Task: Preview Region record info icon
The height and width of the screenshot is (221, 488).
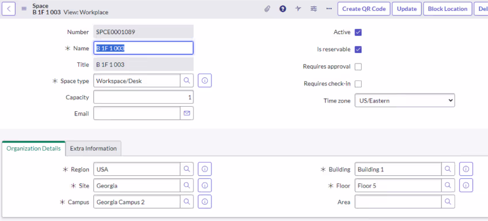Action: click(205, 169)
